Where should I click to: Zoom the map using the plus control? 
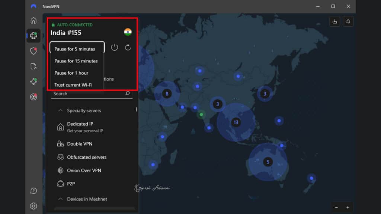[348, 207]
